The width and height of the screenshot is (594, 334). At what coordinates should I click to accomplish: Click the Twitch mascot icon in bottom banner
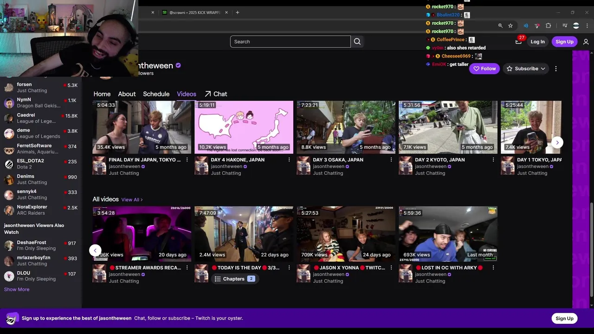click(x=12, y=318)
